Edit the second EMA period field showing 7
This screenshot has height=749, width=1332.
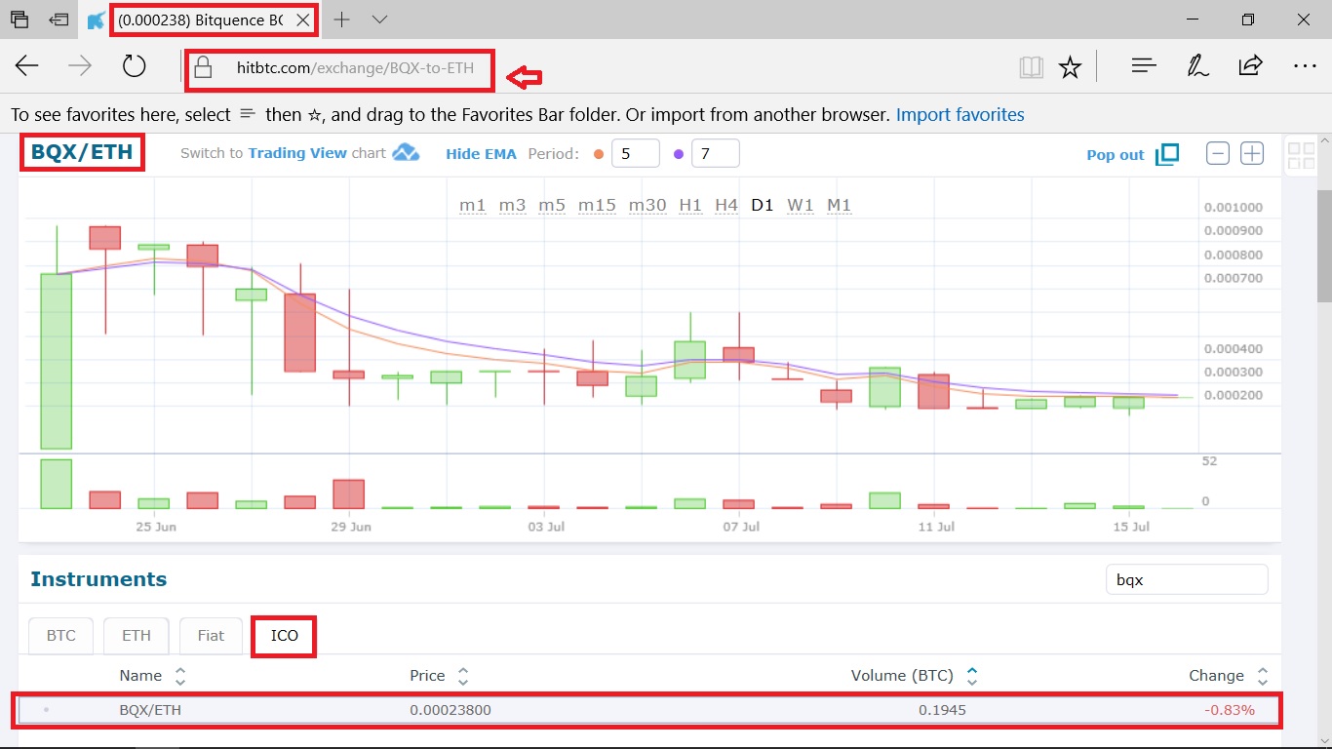pyautogui.click(x=715, y=154)
